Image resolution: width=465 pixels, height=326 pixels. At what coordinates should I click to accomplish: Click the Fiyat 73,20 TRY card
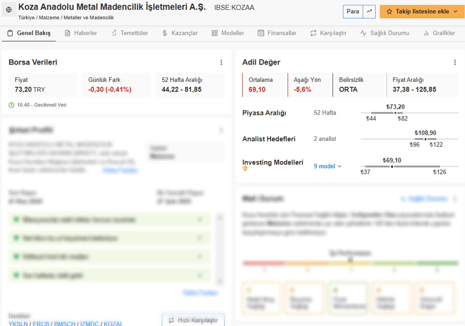[x=43, y=85]
